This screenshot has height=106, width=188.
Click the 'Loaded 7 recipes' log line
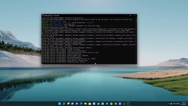[x=61, y=49]
